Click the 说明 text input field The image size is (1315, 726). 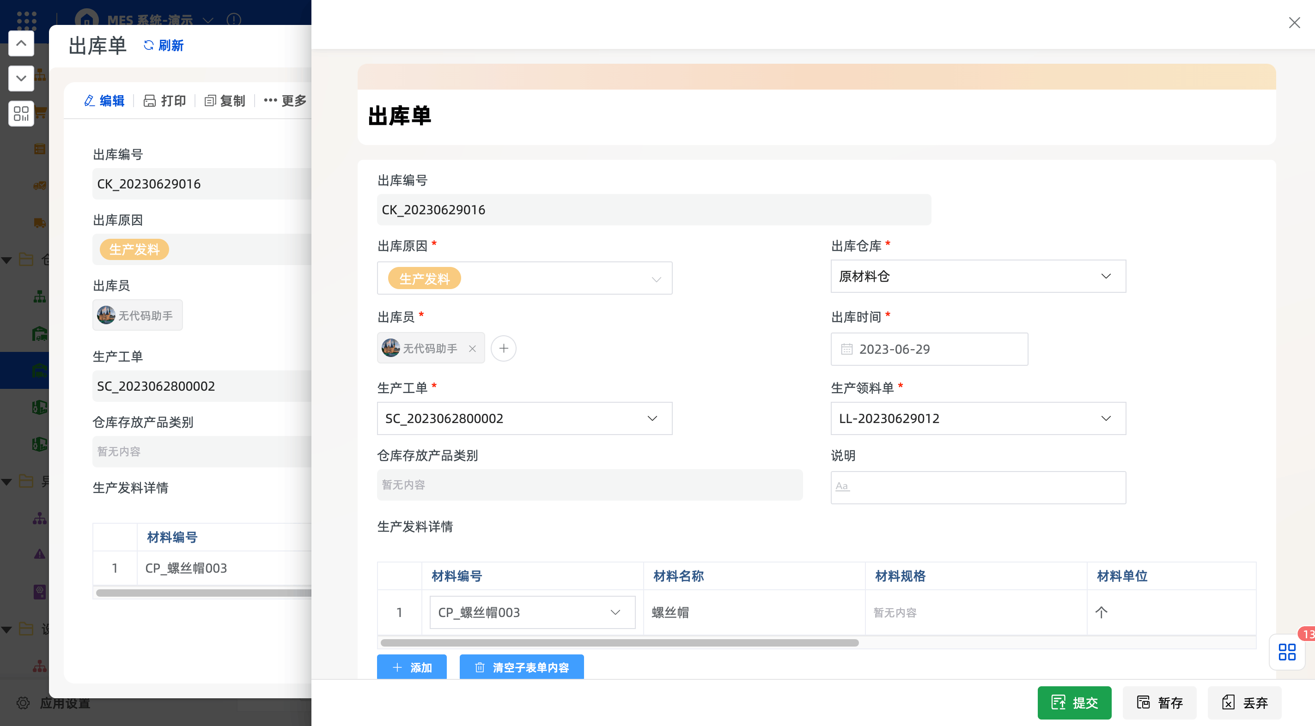(x=978, y=487)
